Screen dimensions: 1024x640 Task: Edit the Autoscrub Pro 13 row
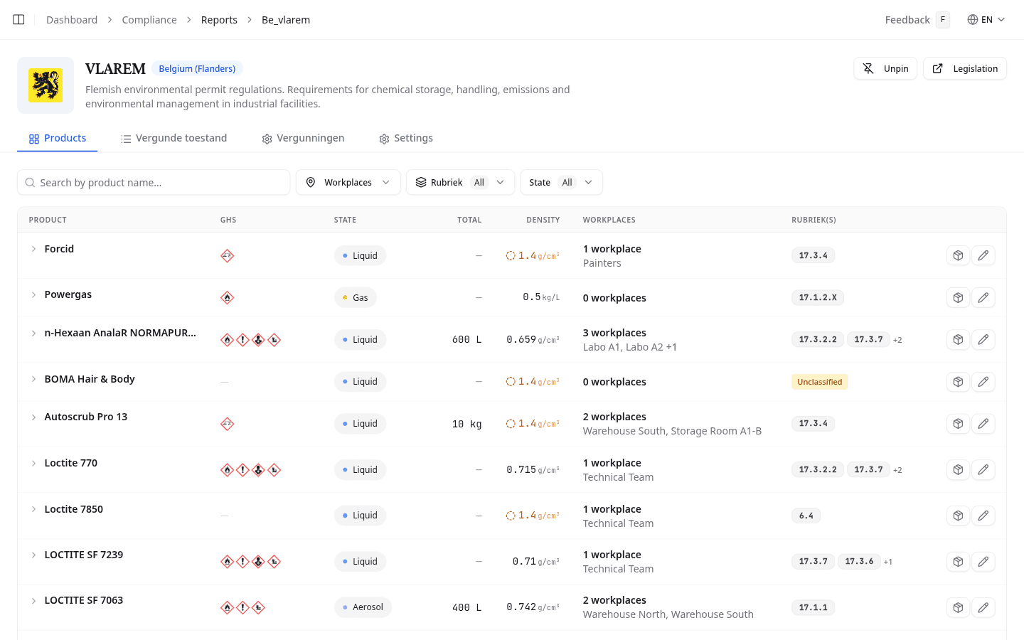(983, 423)
